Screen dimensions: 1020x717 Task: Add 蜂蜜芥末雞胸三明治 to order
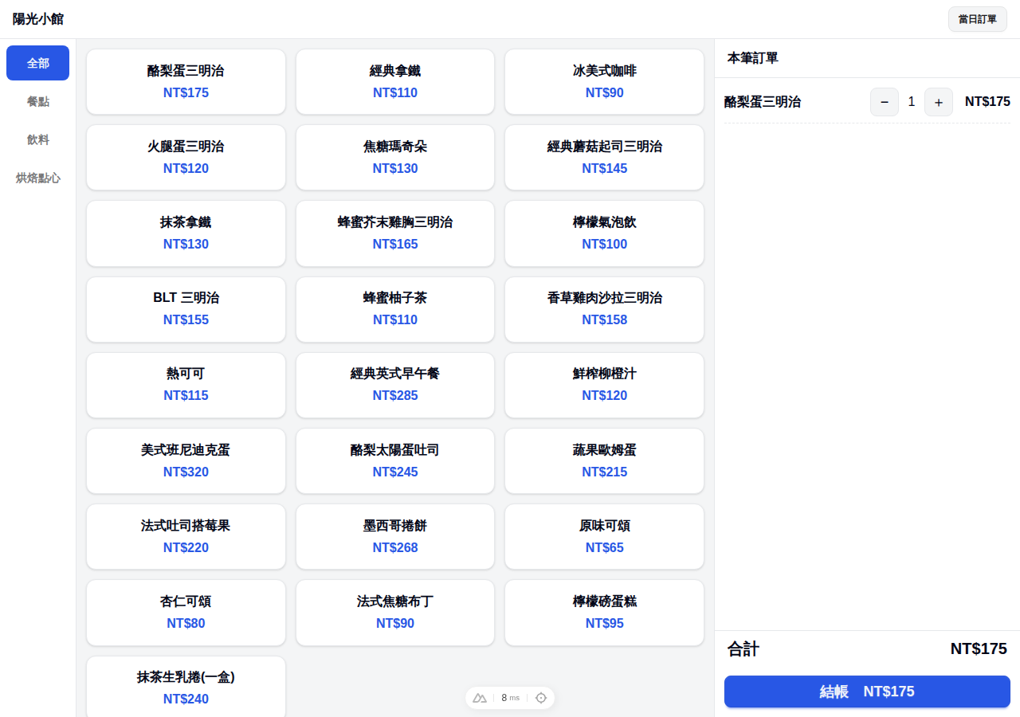(x=395, y=233)
